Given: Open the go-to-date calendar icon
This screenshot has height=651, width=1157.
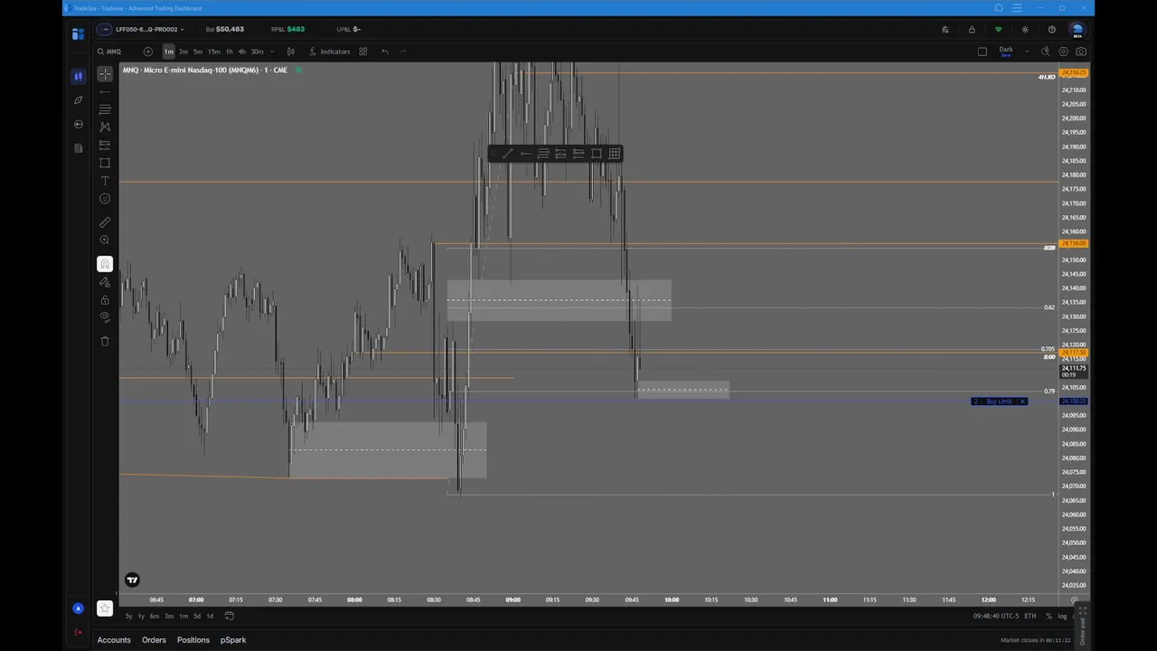Looking at the screenshot, I should (230, 616).
